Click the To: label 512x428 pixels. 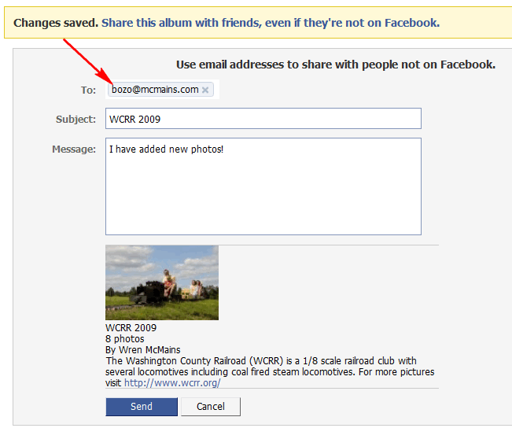[x=89, y=90]
